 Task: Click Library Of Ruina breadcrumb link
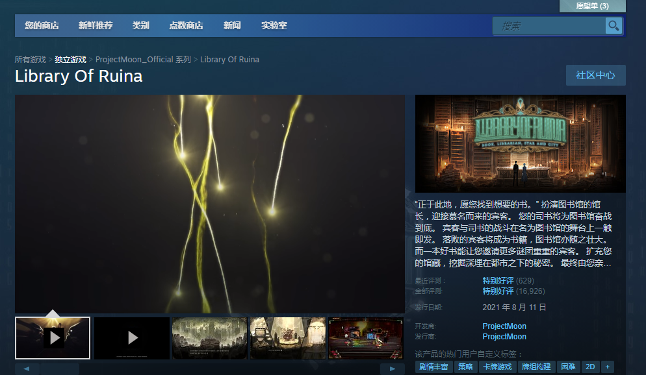229,60
